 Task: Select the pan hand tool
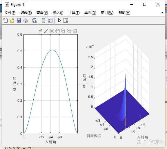point(57,31)
